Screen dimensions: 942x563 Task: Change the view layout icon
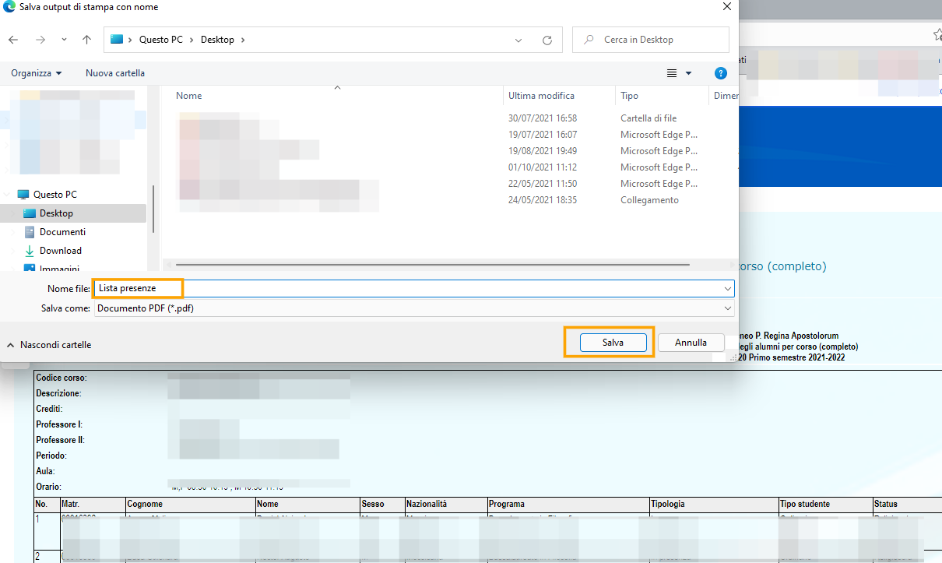click(x=672, y=73)
